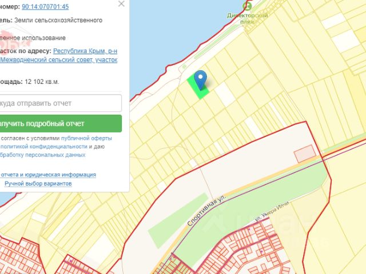Focus the report destination email field

60,103
